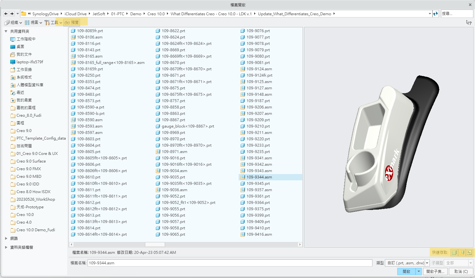Select the file 109-9036.asm
This screenshot has height=278, width=475.
(x=174, y=190)
